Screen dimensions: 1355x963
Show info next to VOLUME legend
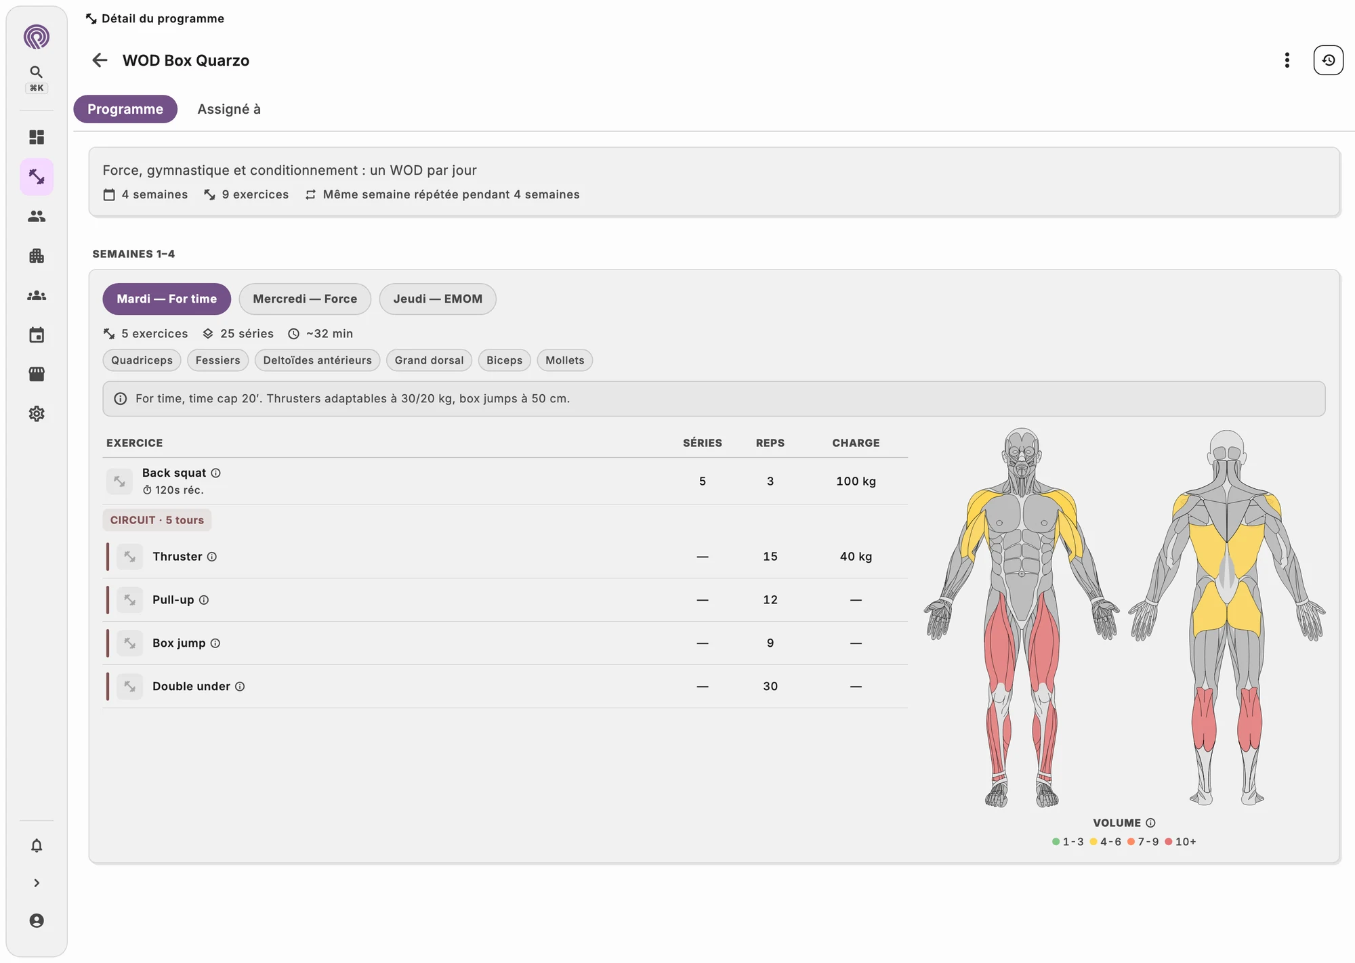[x=1150, y=823]
